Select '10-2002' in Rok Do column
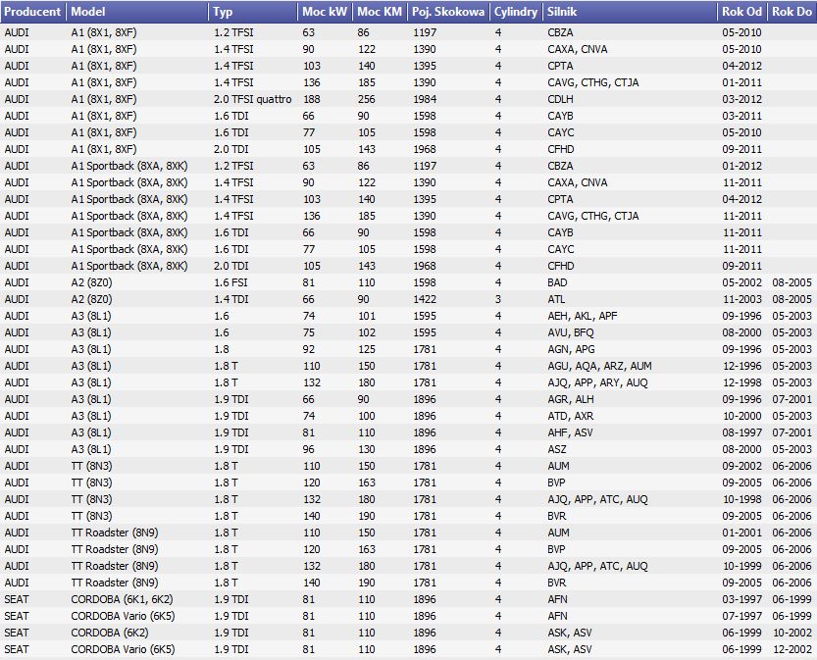 pyautogui.click(x=792, y=633)
